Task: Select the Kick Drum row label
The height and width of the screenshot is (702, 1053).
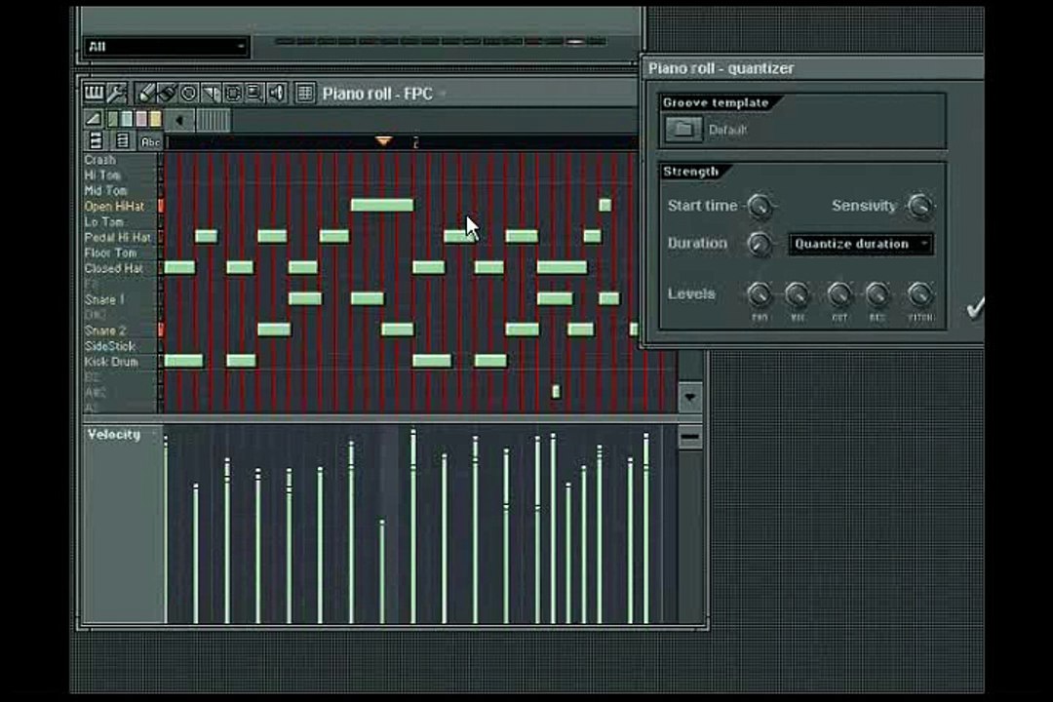Action: click(111, 362)
